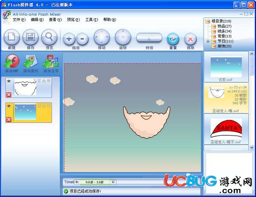Open the 帮助(H) menu
256x197 pixels.
(110, 20)
